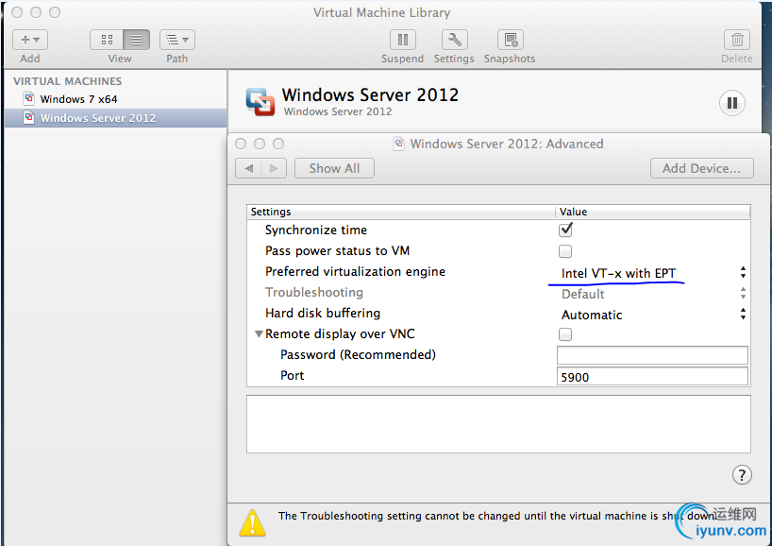Click the Preferred virtualization engine label
This screenshot has width=772, height=546.
coord(355,271)
